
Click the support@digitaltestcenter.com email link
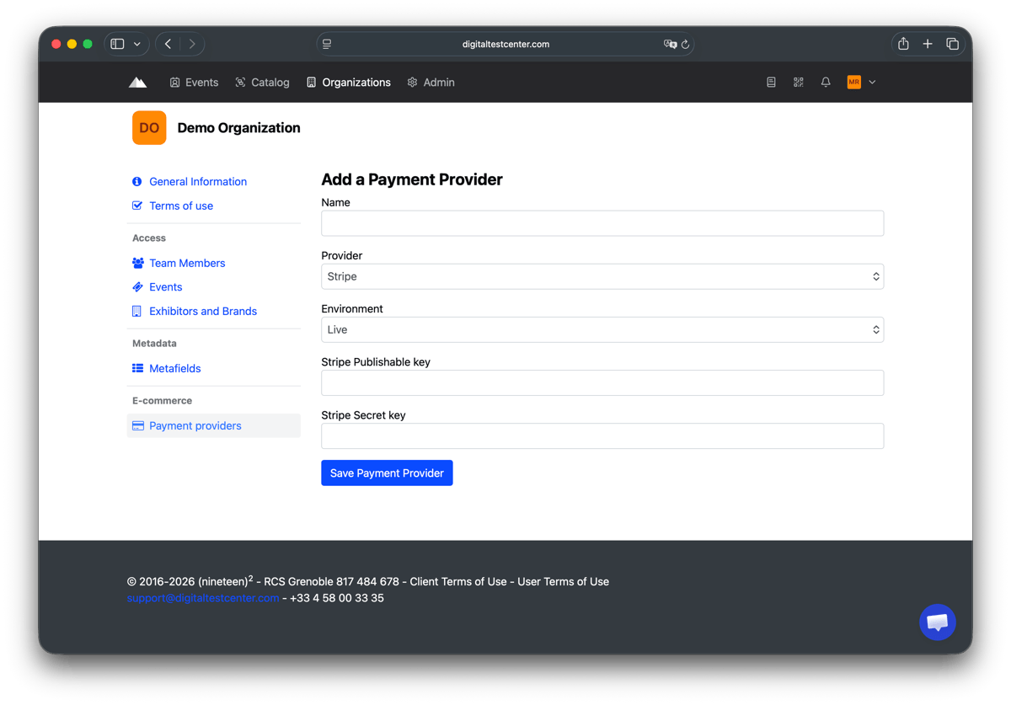203,598
